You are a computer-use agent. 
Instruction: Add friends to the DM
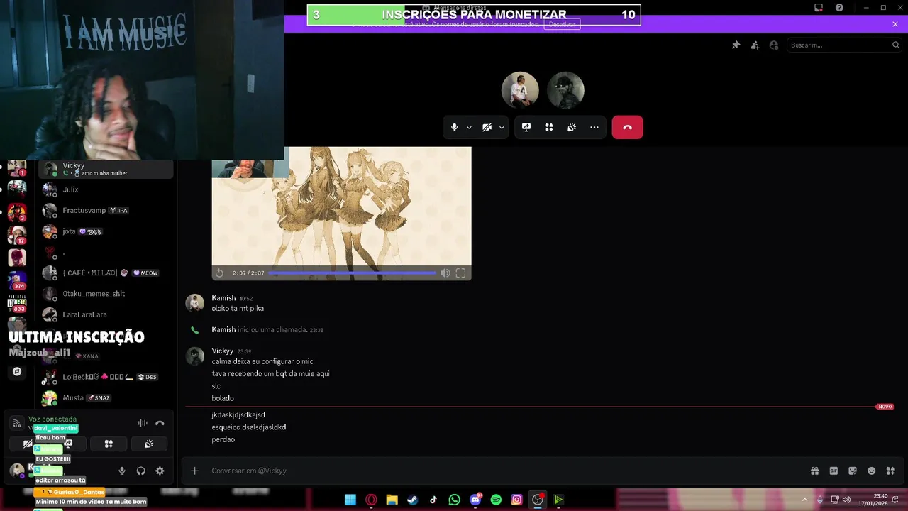click(x=755, y=45)
